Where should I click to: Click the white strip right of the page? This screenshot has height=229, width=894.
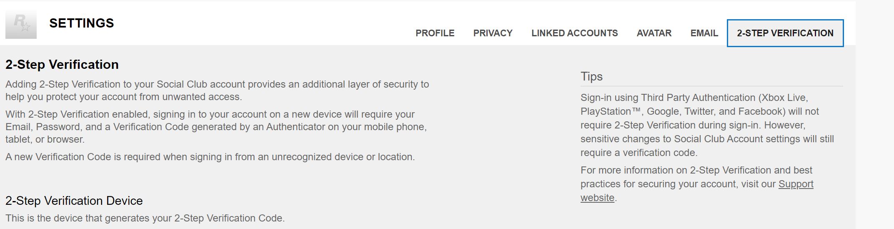tap(874, 115)
